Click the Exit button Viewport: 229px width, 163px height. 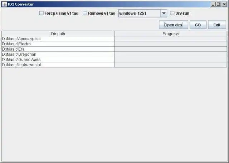coord(217,25)
